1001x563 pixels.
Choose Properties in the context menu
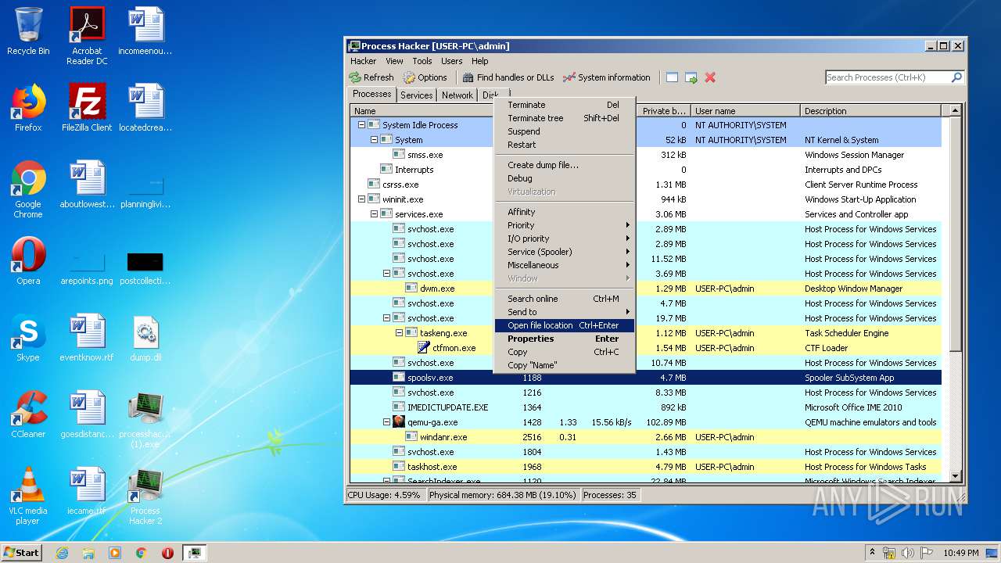coord(564,339)
